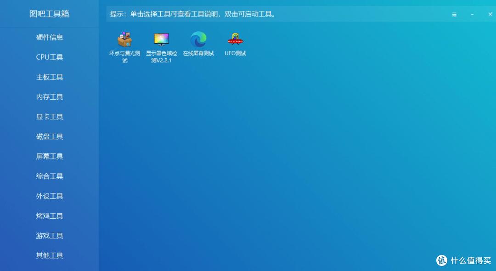
Task: Open the 主板工具 category
Action: pyautogui.click(x=50, y=77)
